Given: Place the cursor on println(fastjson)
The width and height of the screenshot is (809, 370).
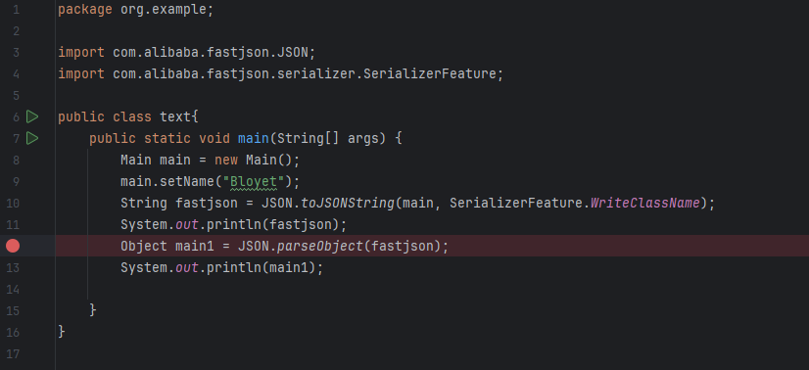Looking at the screenshot, I should [276, 225].
